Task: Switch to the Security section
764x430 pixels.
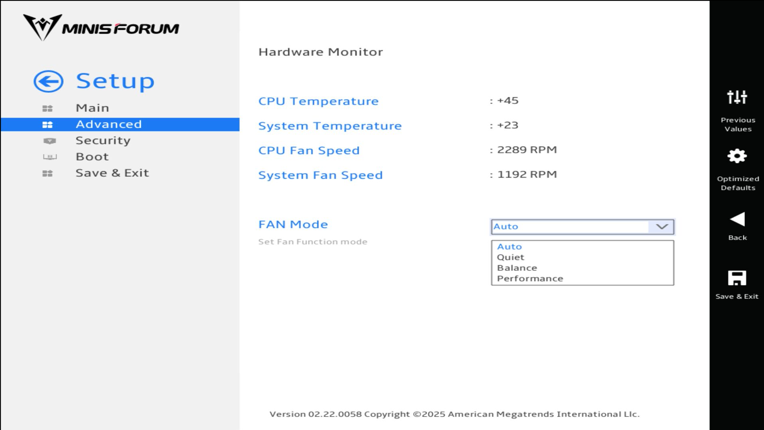Action: 103,141
